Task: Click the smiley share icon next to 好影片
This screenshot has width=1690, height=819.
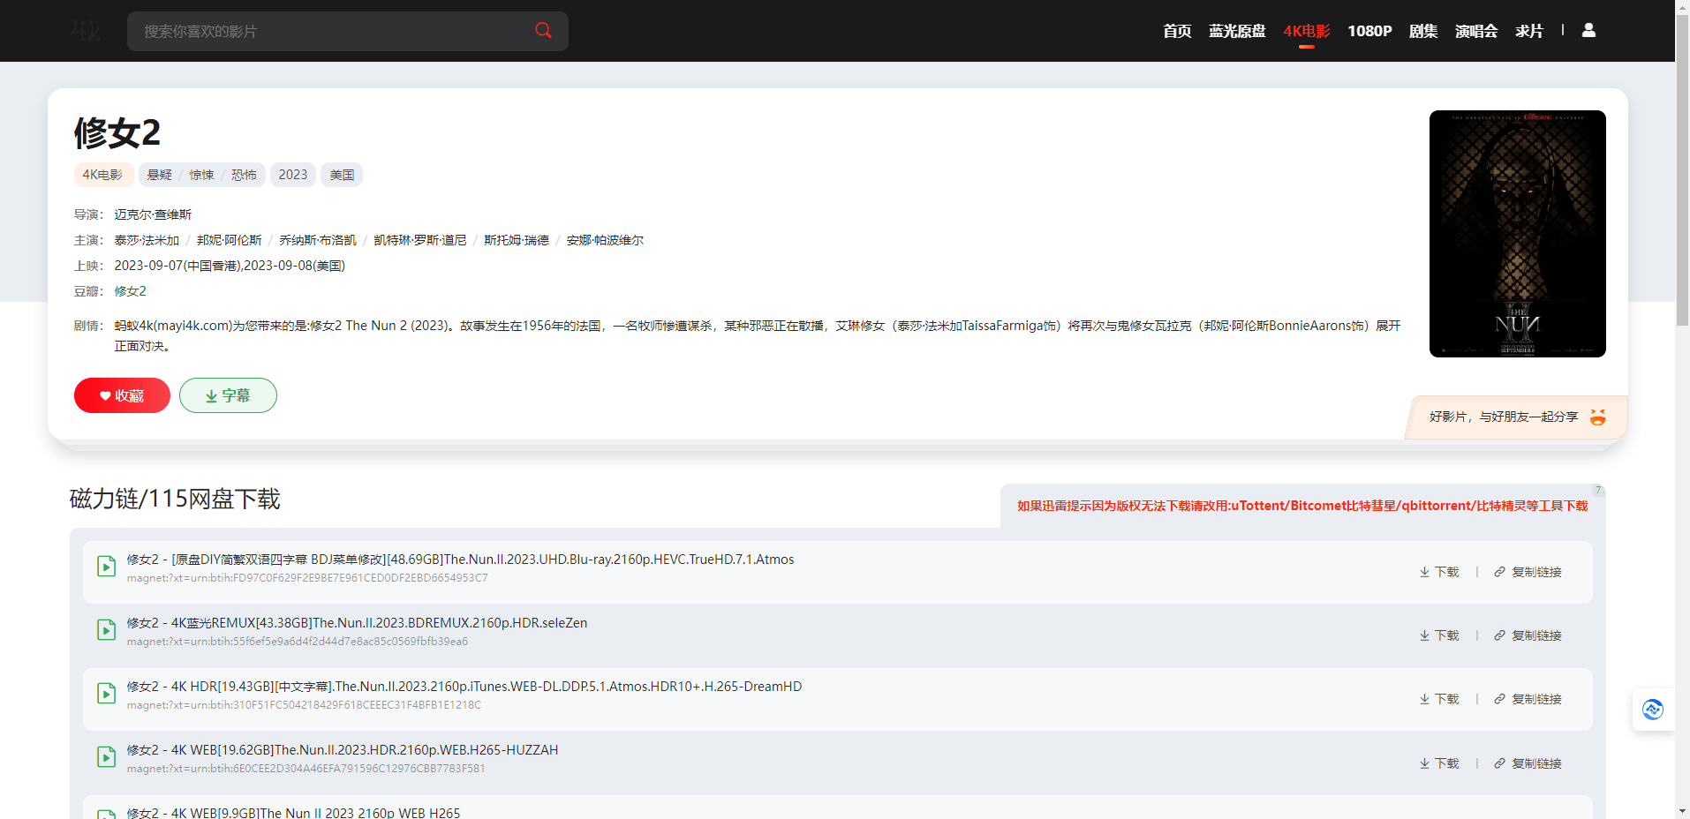Action: (x=1597, y=417)
